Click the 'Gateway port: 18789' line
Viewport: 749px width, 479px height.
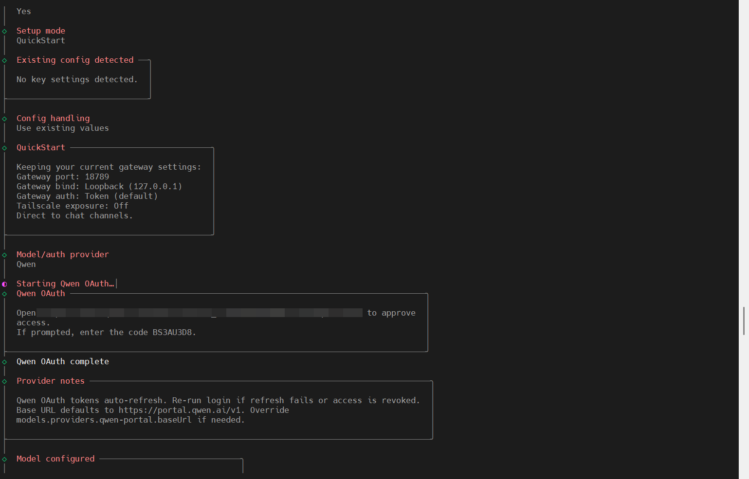63,177
